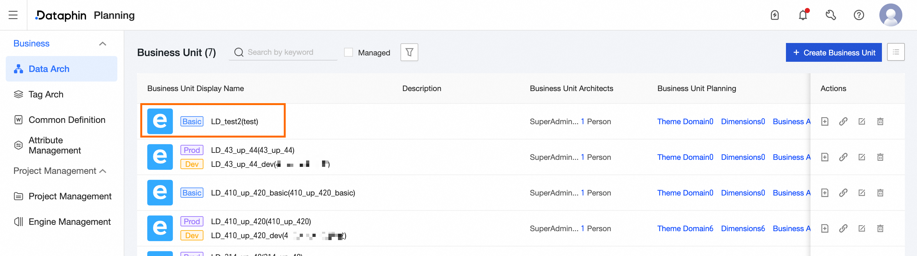Open the hamburger menu

pos(13,15)
